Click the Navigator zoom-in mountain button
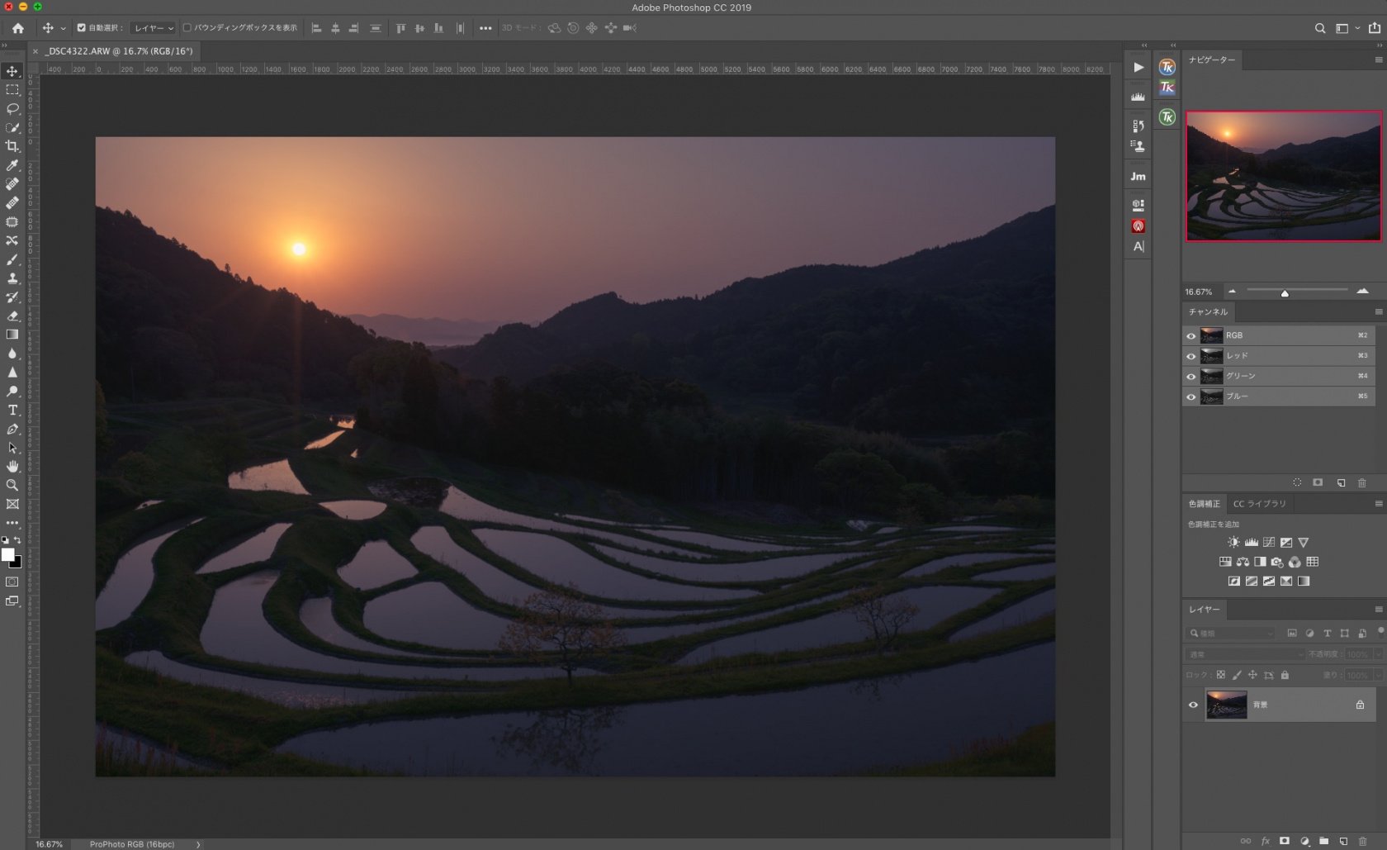1387x850 pixels. 1362,291
